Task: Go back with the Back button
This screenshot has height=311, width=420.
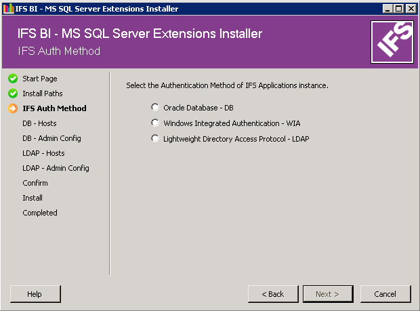Action: [273, 294]
